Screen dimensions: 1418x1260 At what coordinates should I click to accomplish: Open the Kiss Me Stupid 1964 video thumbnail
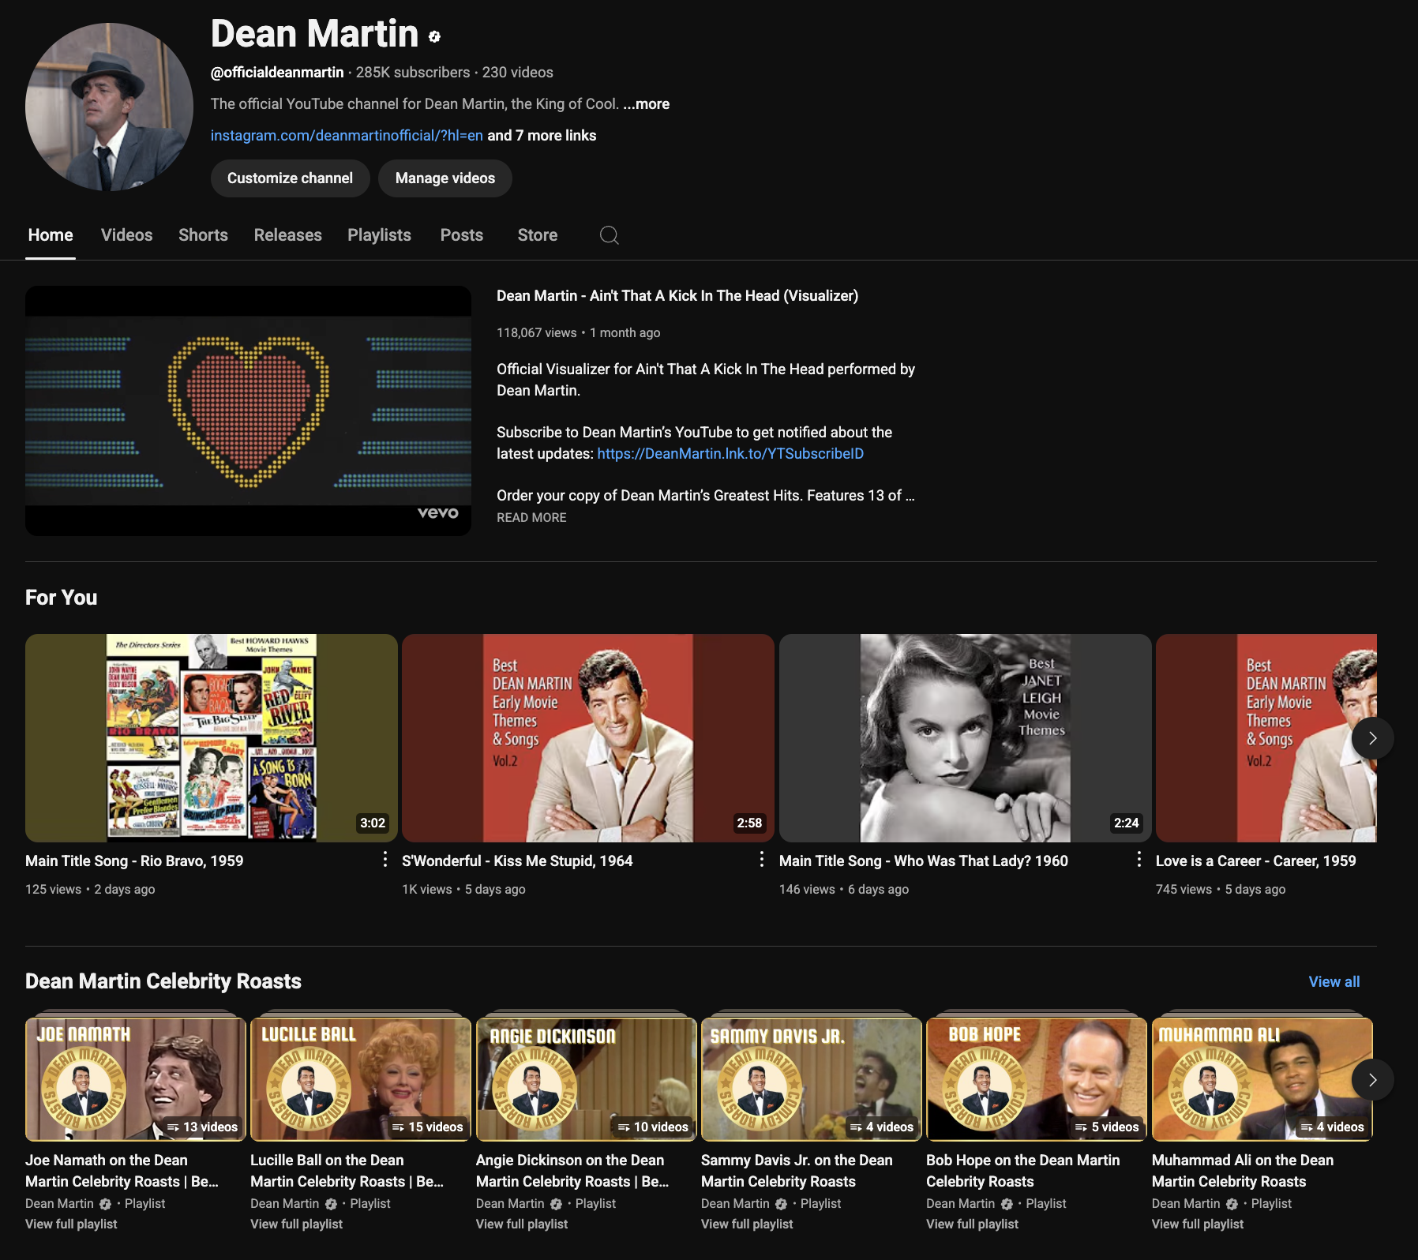click(588, 738)
